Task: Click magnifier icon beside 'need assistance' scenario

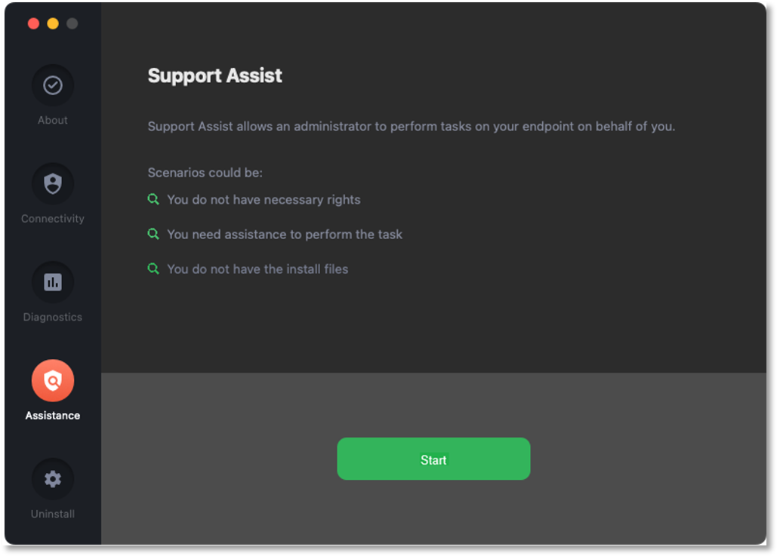Action: tap(153, 235)
